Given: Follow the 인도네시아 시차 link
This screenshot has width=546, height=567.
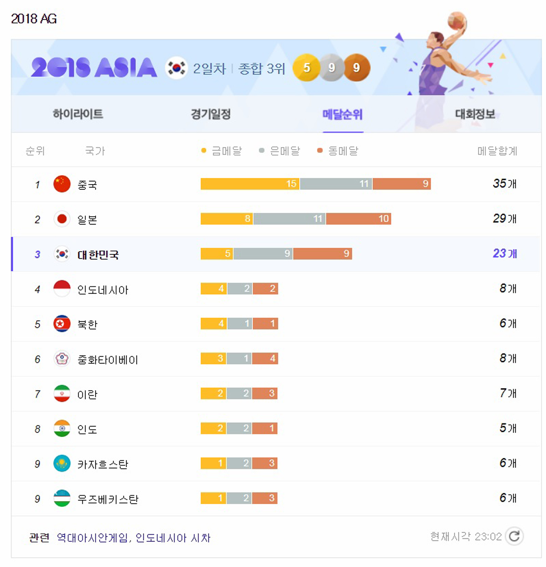Looking at the screenshot, I should (173, 537).
